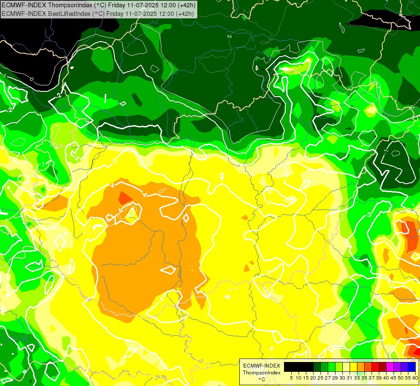Click the ThompsonIndex title line at top

99,5
